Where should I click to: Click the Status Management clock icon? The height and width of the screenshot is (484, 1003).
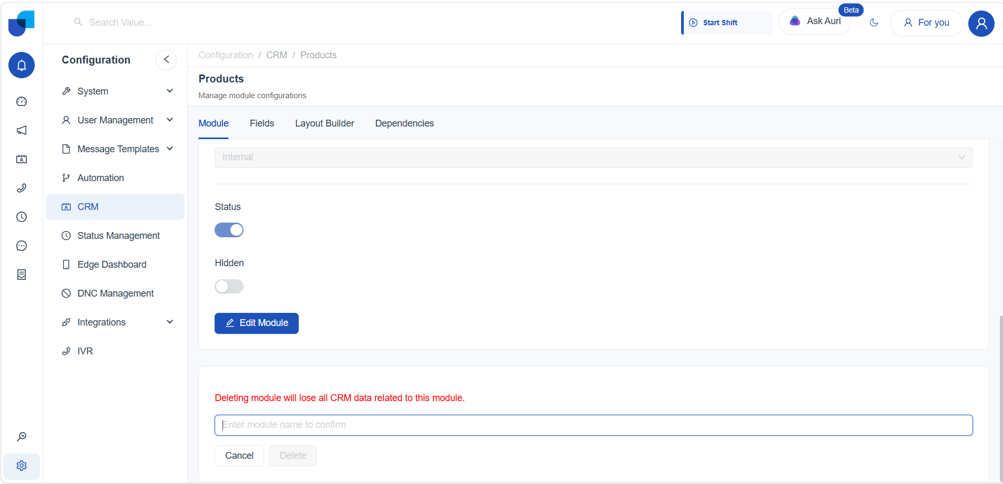point(66,236)
